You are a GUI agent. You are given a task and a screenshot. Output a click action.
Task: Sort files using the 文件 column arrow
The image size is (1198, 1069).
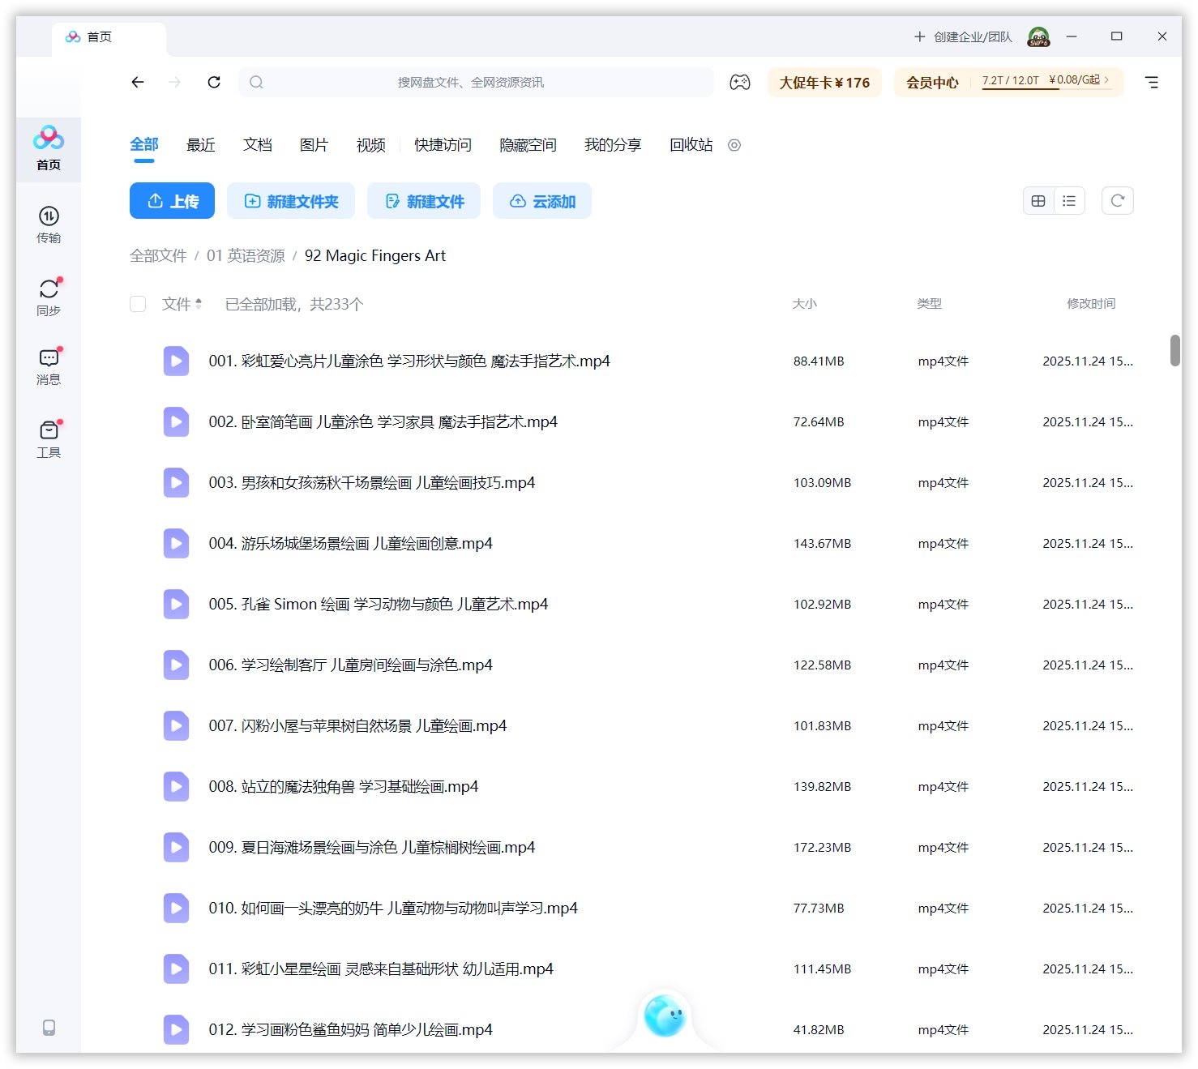(199, 304)
